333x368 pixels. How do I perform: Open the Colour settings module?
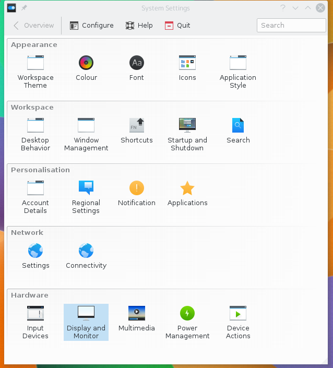coord(86,68)
